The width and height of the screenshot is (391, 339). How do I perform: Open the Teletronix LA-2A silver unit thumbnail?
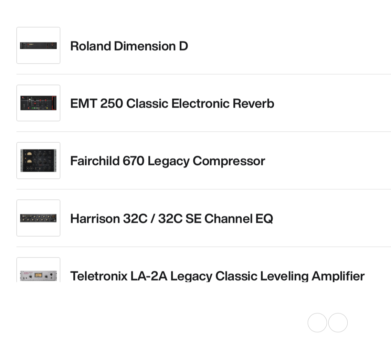pos(38,275)
